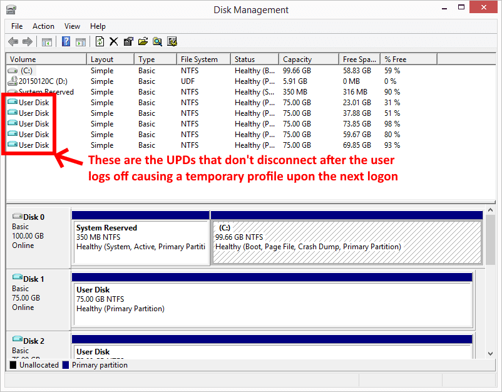Select User Disk row with 93 % free
The image size is (502, 392).
click(222, 145)
